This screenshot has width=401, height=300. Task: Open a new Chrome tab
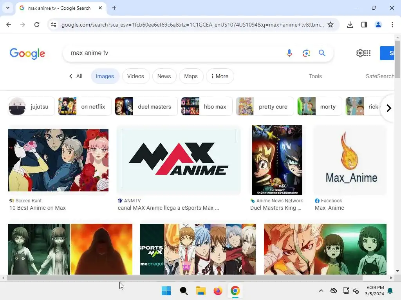tap(114, 8)
